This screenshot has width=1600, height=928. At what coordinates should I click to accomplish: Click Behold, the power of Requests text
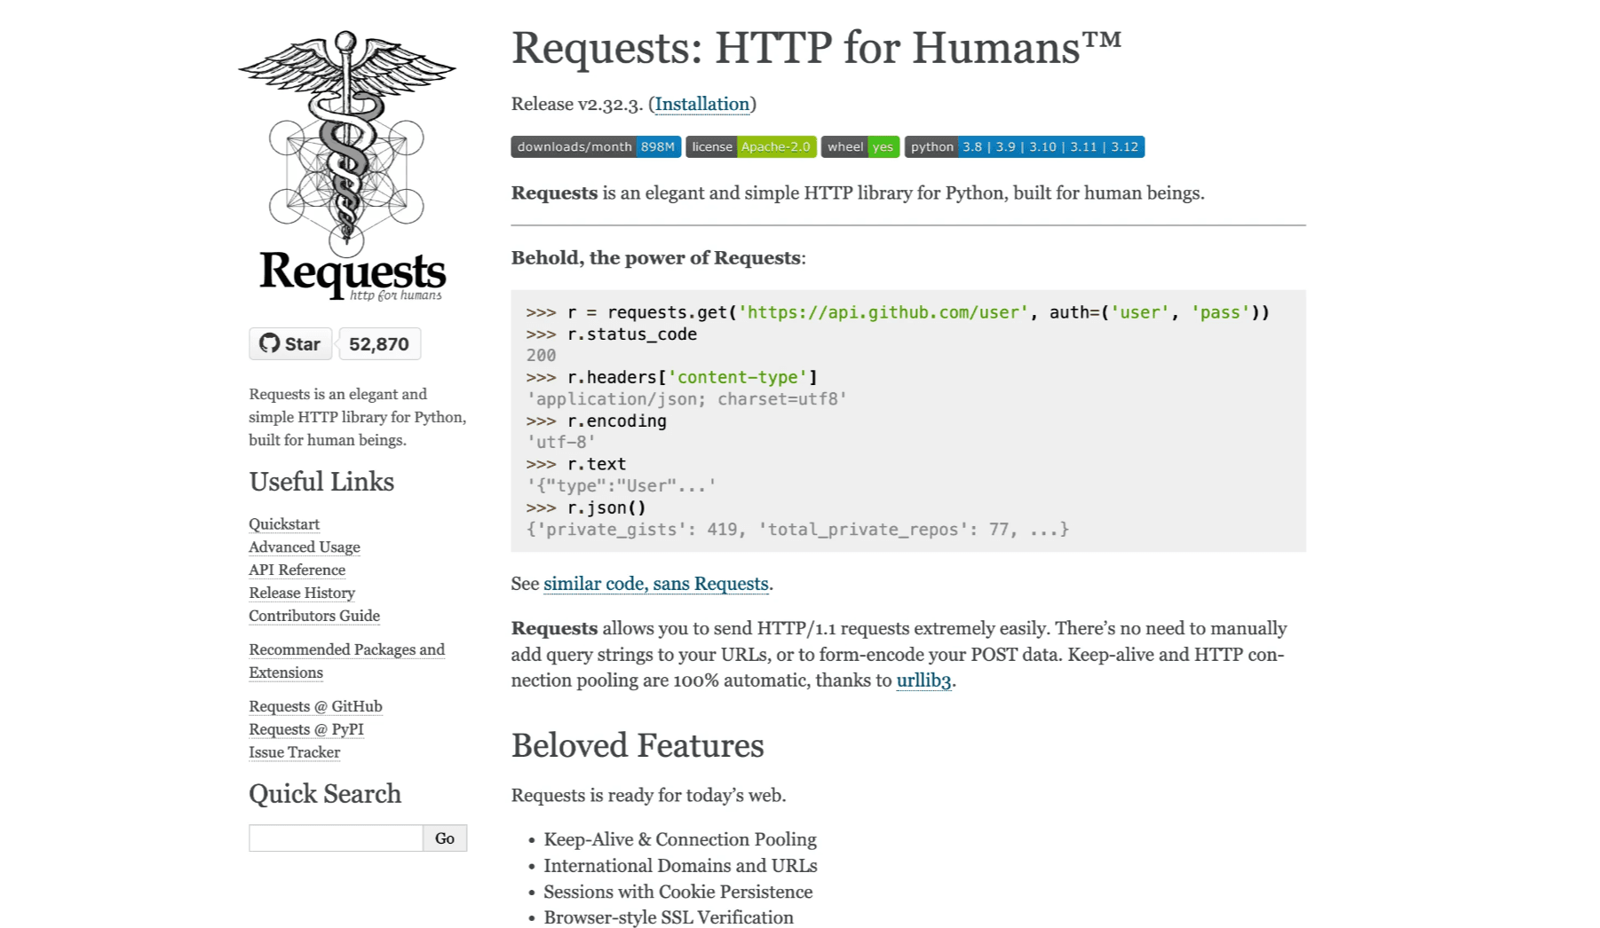(658, 258)
